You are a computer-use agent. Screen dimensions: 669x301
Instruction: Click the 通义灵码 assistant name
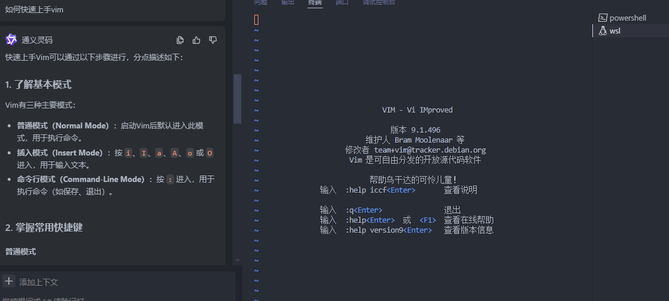pyautogui.click(x=37, y=40)
